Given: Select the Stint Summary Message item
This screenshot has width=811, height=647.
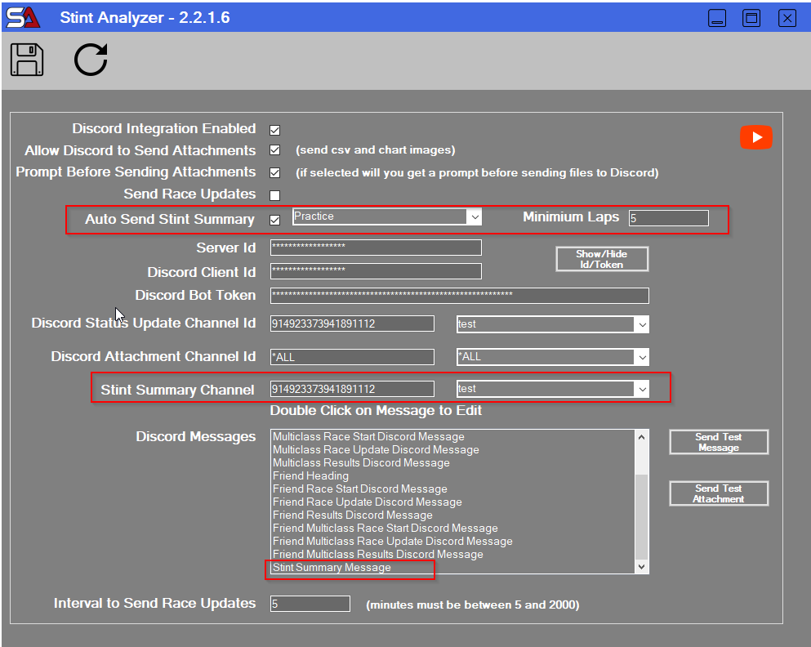Looking at the screenshot, I should point(332,568).
